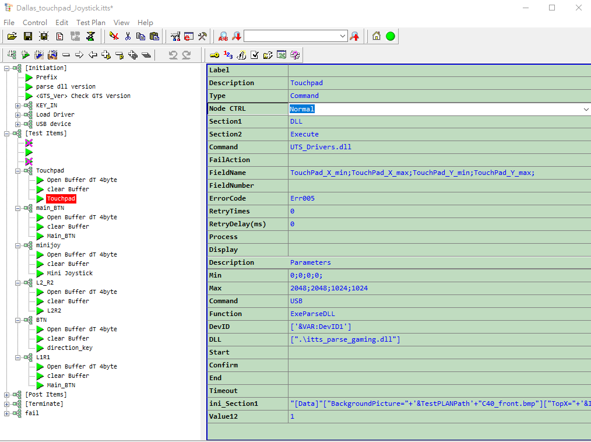Screen dimensions: 591x442
Task: Click the green circle status icon
Action: pos(391,36)
